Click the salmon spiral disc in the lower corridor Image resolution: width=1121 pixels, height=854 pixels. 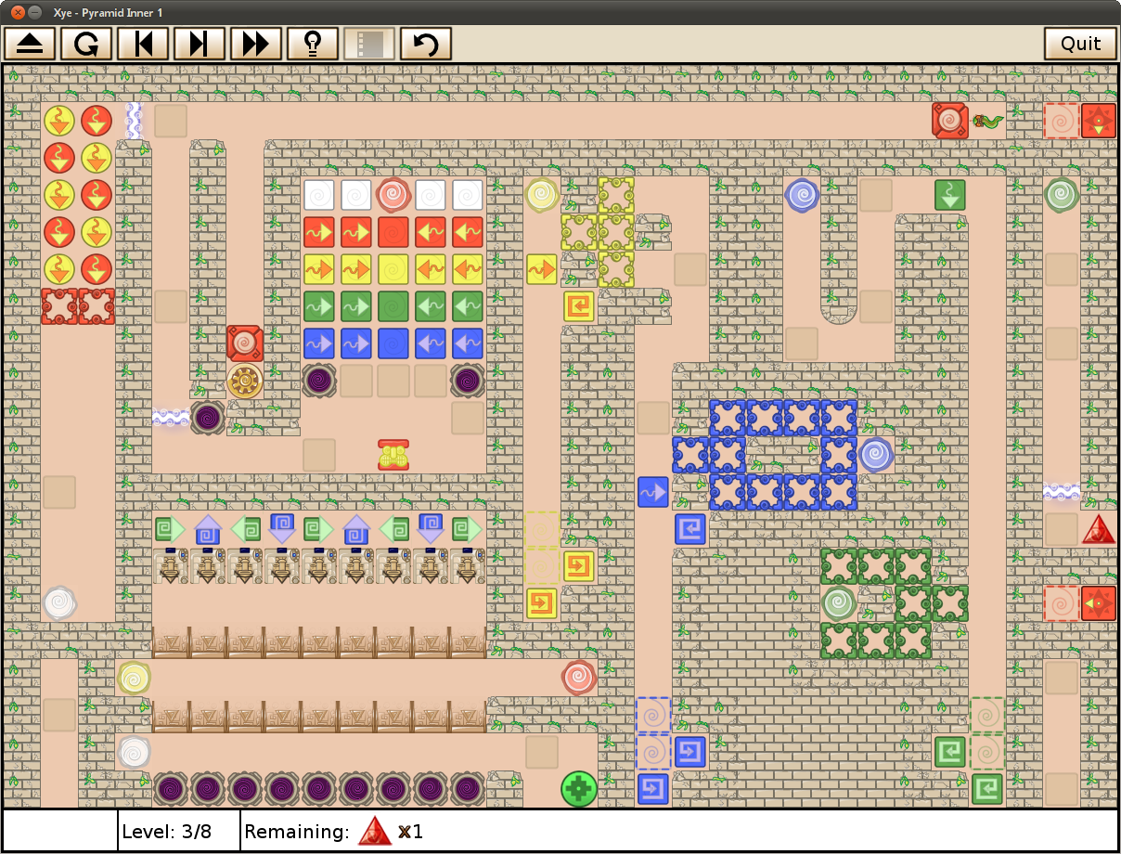point(579,678)
